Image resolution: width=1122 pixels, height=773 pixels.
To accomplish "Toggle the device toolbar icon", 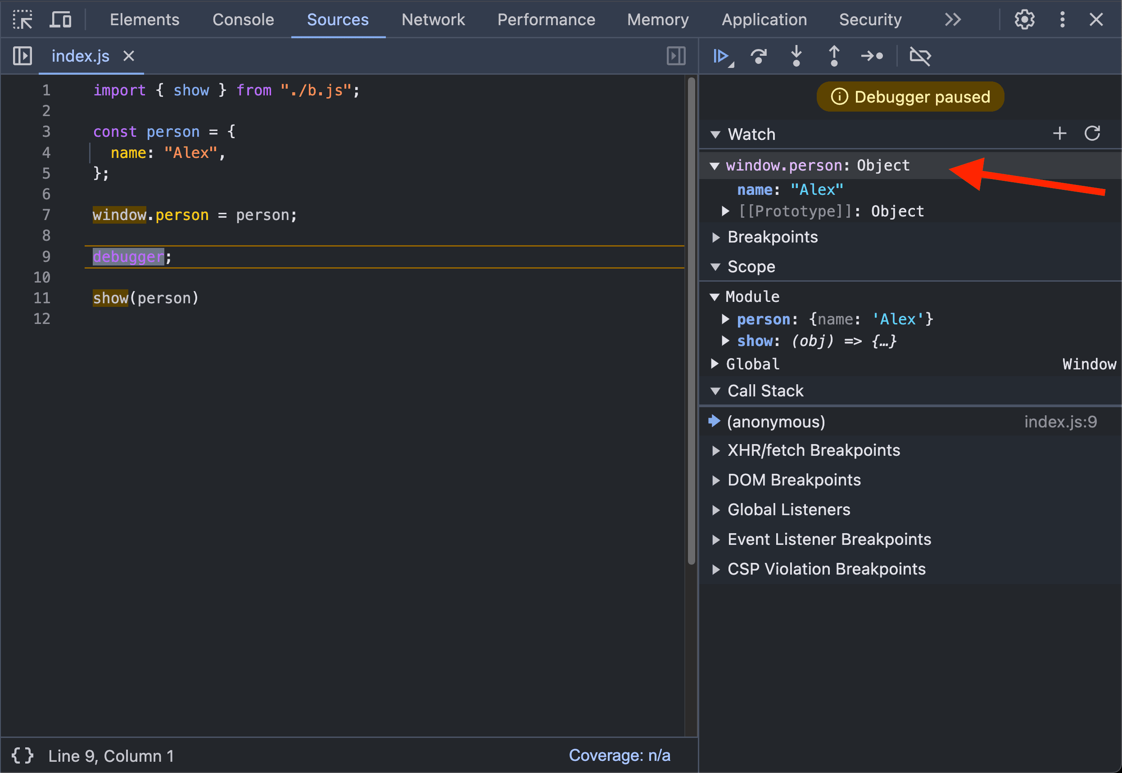I will pos(61,20).
